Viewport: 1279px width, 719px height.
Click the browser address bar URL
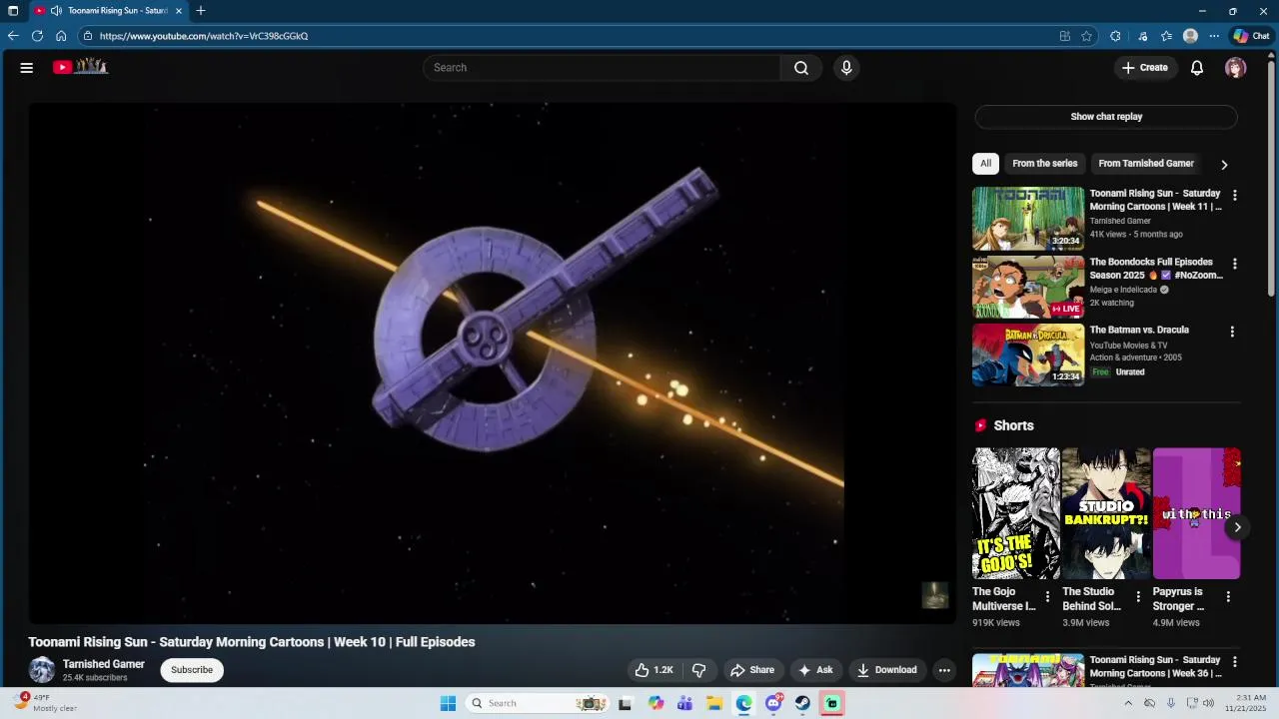pos(204,36)
